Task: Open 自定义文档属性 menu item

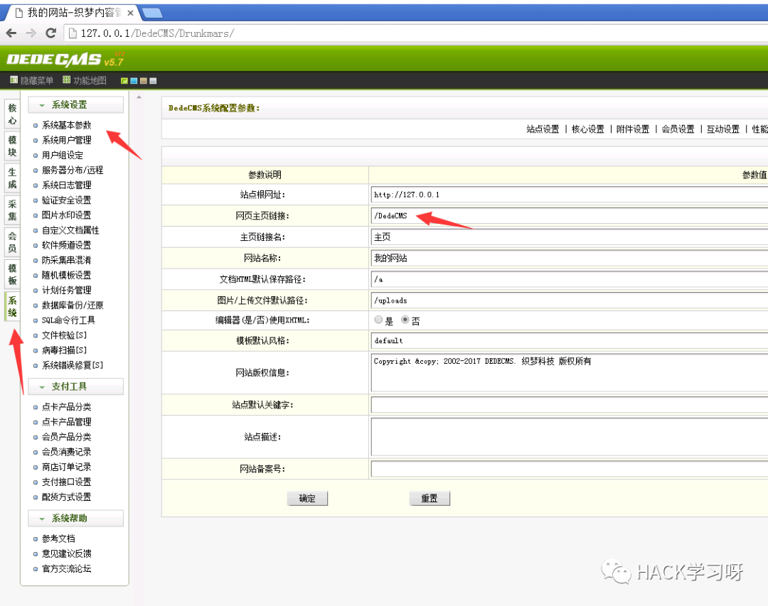Action: tap(70, 230)
